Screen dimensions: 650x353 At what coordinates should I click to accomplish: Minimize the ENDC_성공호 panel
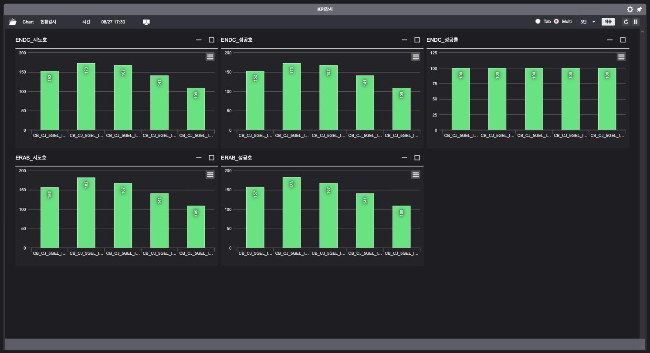pyautogui.click(x=404, y=40)
